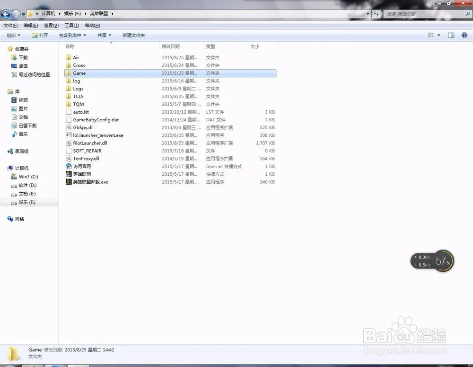
Task: Open the 工具(T) menu
Action: point(71,26)
